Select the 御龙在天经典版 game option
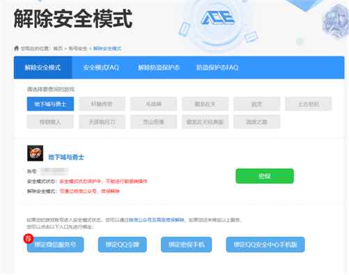The width and height of the screenshot is (349, 275). [x=205, y=122]
